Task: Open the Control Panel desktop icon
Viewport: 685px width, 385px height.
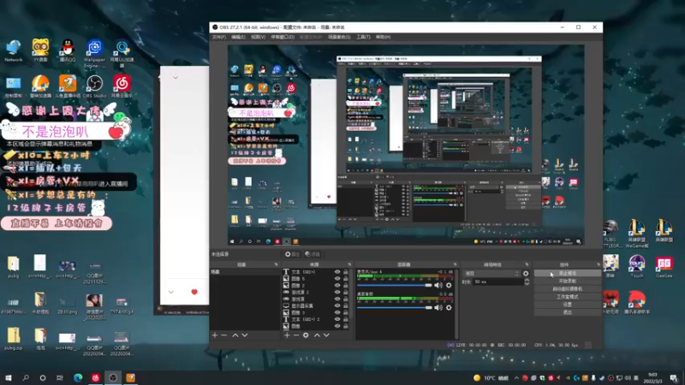Action: tap(13, 86)
